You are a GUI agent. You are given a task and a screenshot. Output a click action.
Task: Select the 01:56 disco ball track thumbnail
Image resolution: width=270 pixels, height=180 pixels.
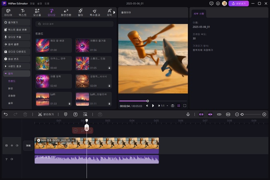[83, 46]
